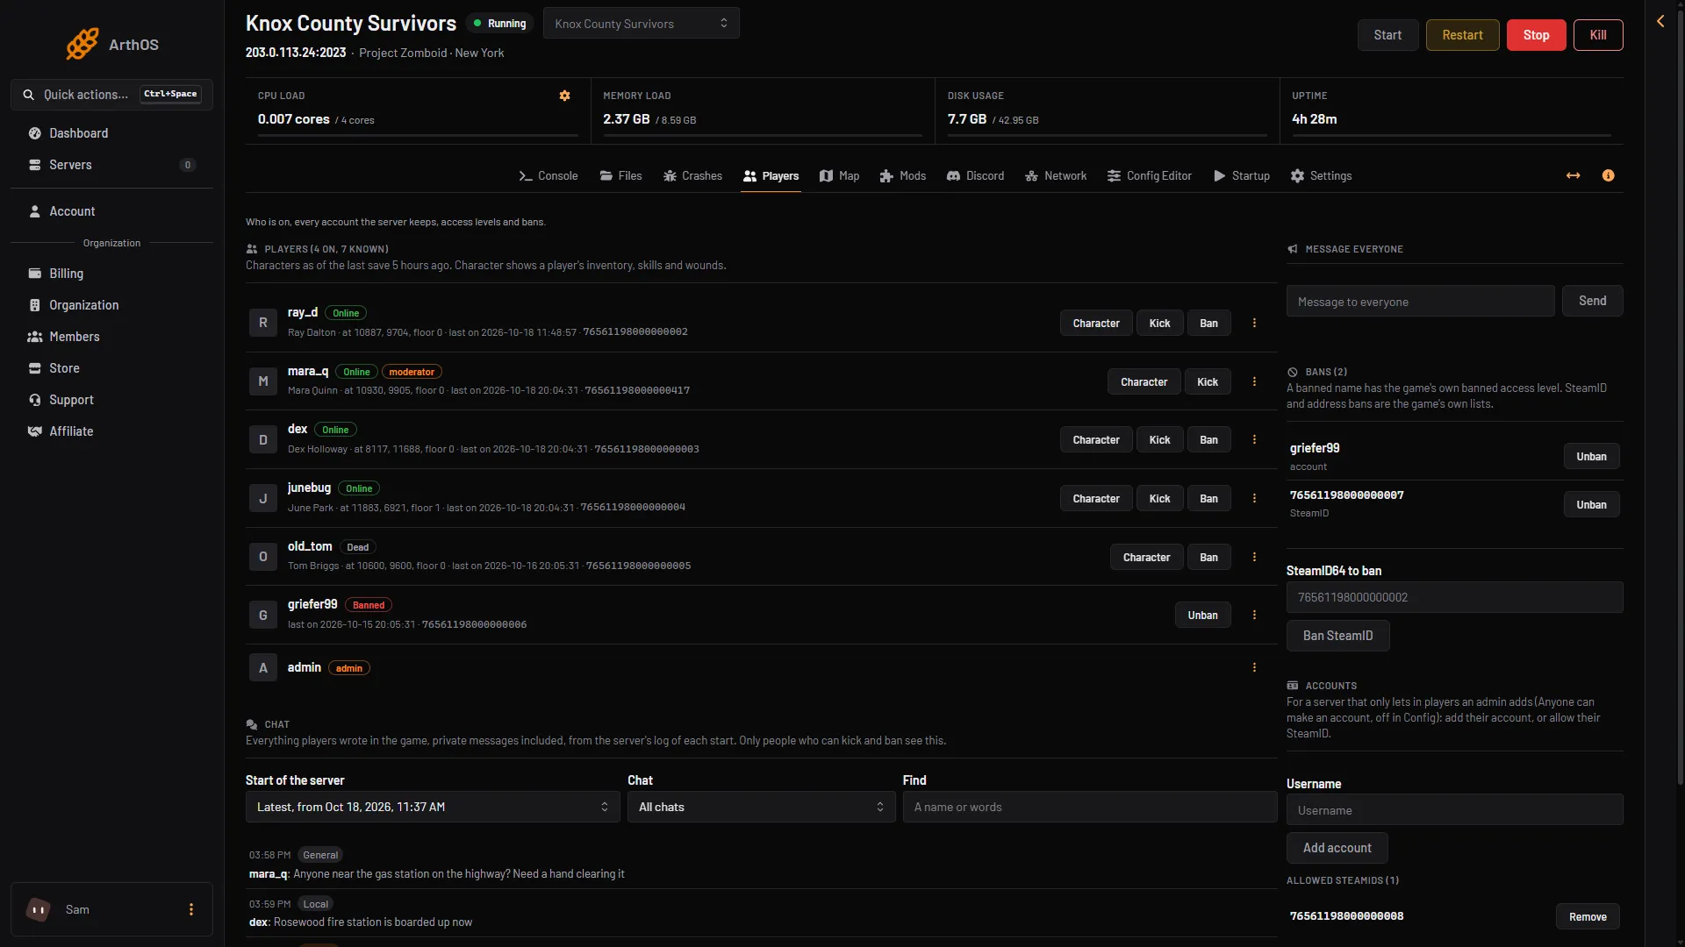Collapse the side panel chevron

pos(1660,21)
